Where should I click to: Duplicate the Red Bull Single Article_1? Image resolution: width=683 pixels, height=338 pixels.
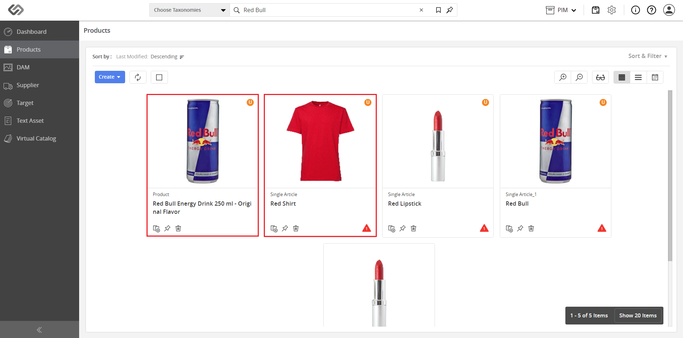point(509,228)
